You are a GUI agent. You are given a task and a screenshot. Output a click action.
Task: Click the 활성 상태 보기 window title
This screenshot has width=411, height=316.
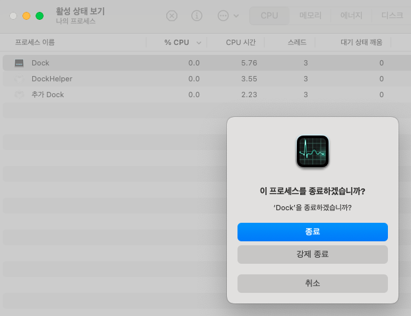click(80, 11)
